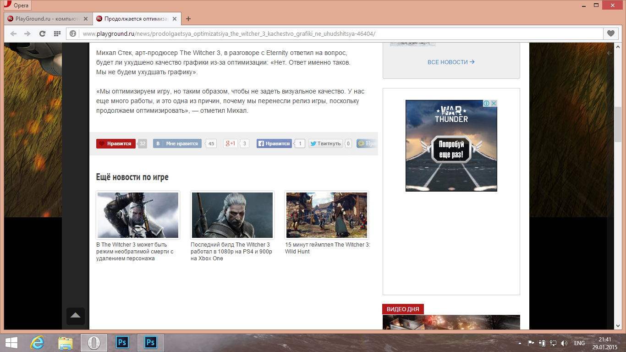This screenshot has height=352, width=626.
Task: Close the active Продолжается оптимизация tab
Action: pos(174,19)
